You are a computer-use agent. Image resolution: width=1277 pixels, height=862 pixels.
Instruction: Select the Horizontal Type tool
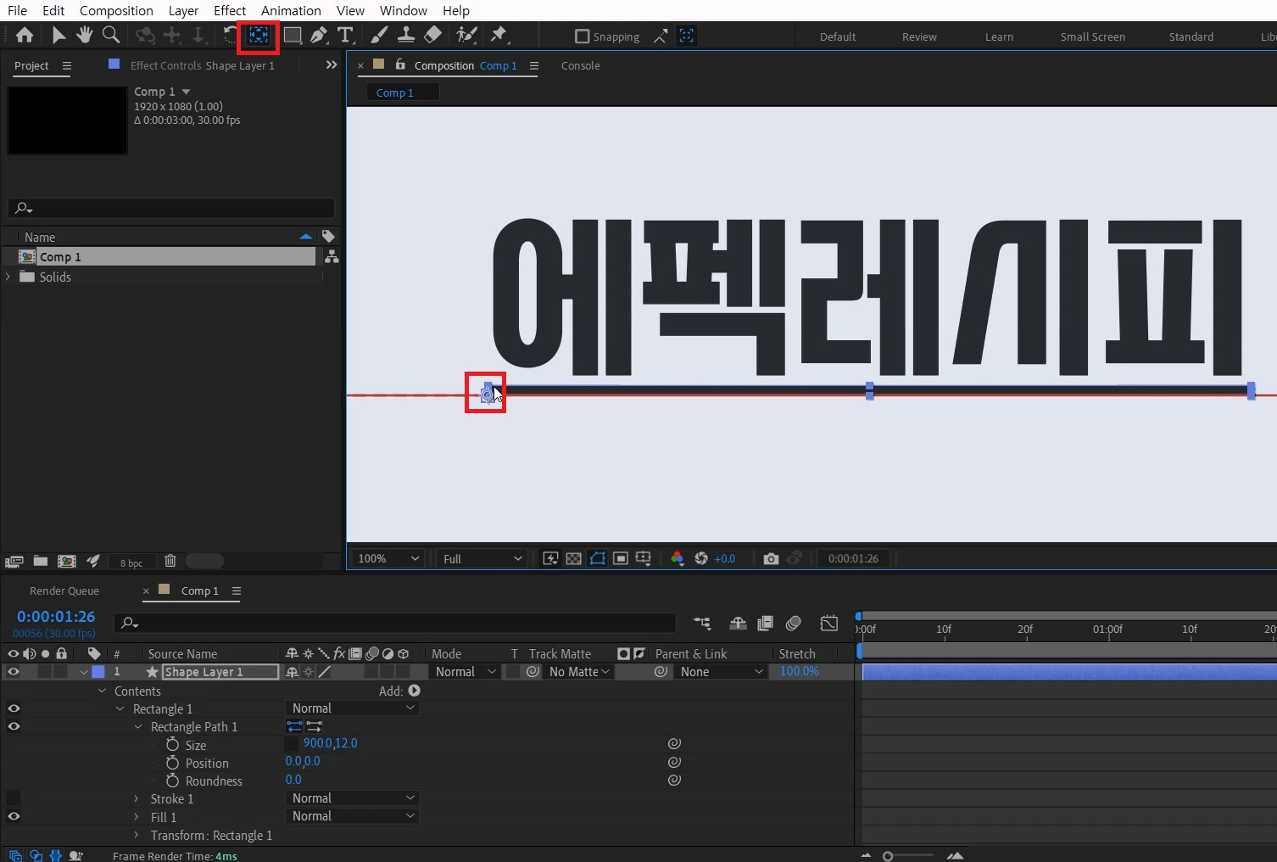coord(345,36)
